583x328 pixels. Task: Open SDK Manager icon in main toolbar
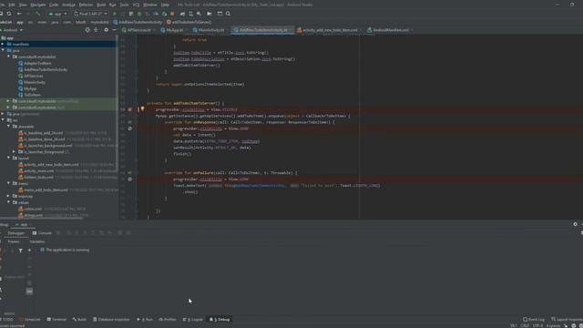199,14
